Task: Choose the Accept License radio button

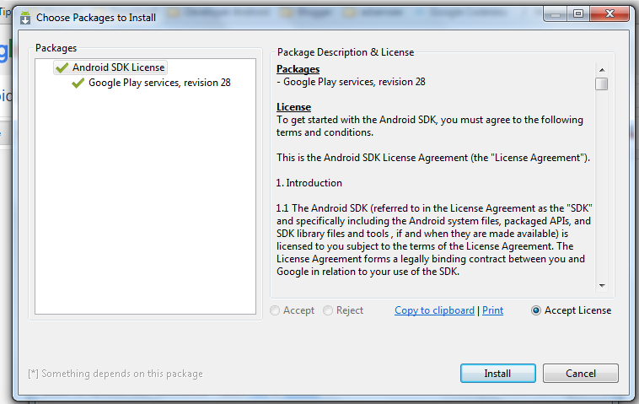Action: click(x=536, y=310)
